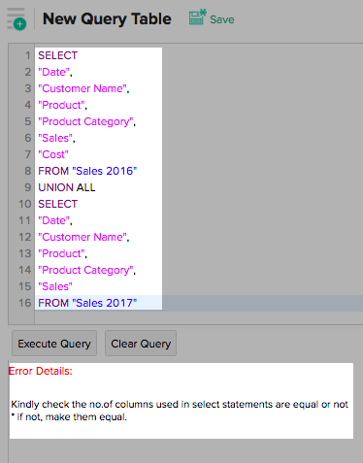Run the query with Execute Query
The width and height of the screenshot is (363, 463).
click(54, 344)
